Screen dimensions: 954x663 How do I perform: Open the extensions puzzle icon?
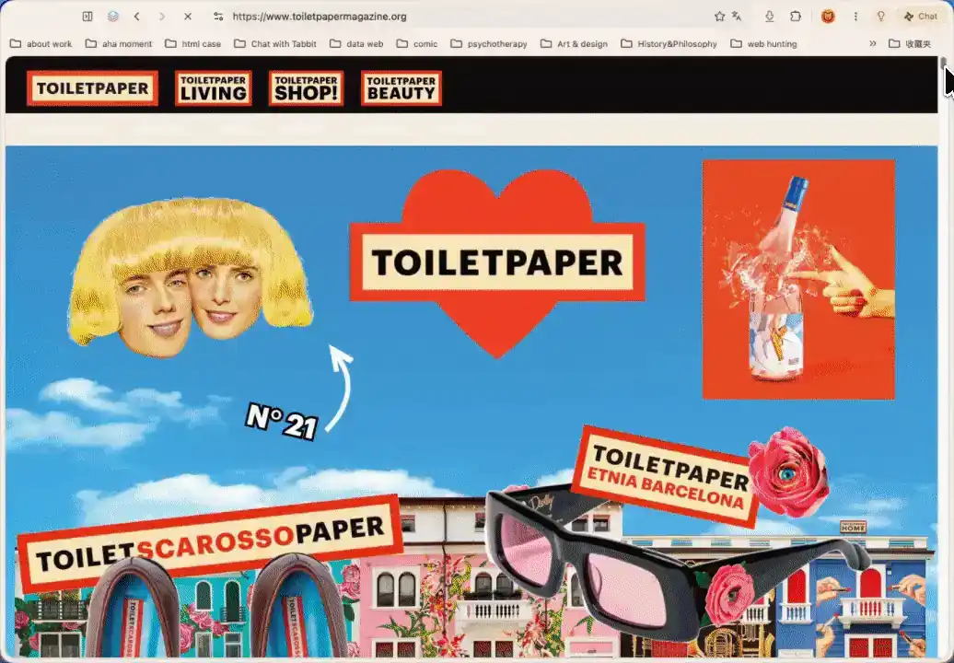796,17
